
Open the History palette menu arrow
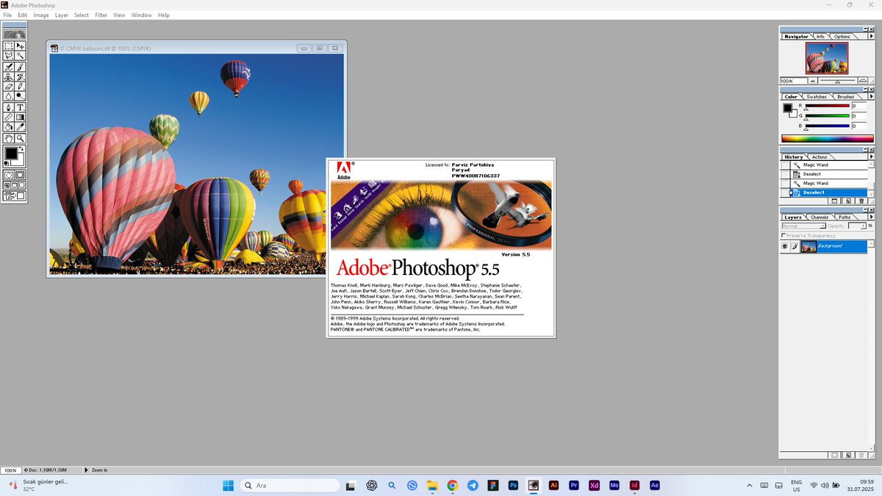click(x=872, y=157)
